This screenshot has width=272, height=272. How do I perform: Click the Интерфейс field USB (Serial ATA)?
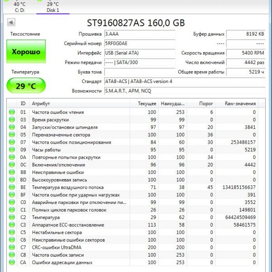click(140, 53)
